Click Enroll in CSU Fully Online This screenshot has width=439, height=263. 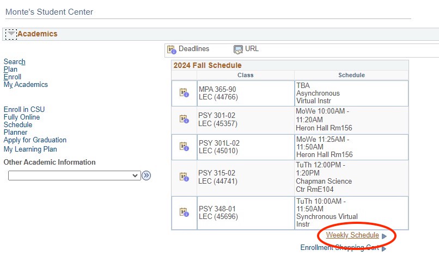(24, 113)
